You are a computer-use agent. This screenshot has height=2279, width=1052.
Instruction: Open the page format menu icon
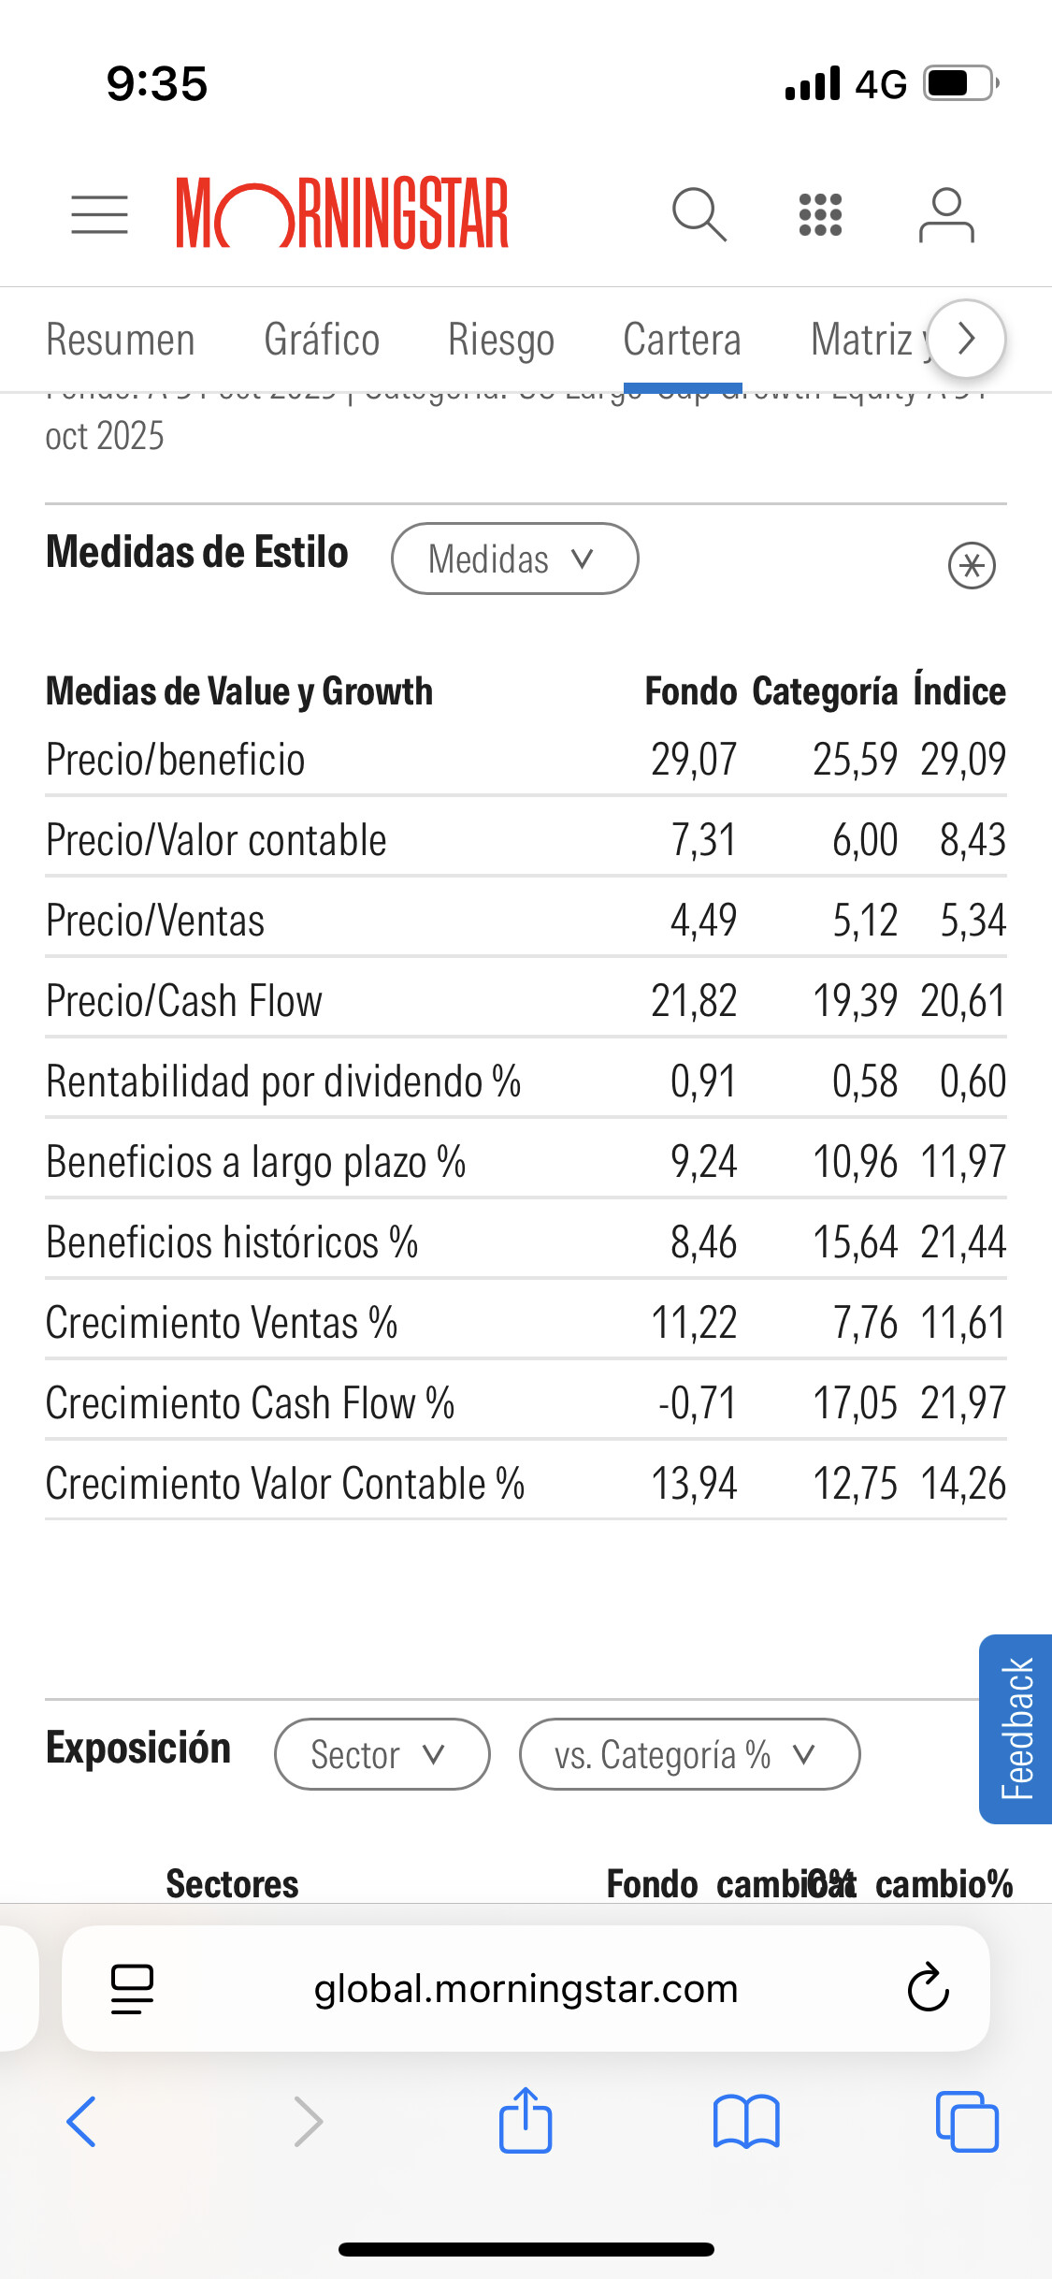pyautogui.click(x=132, y=1988)
